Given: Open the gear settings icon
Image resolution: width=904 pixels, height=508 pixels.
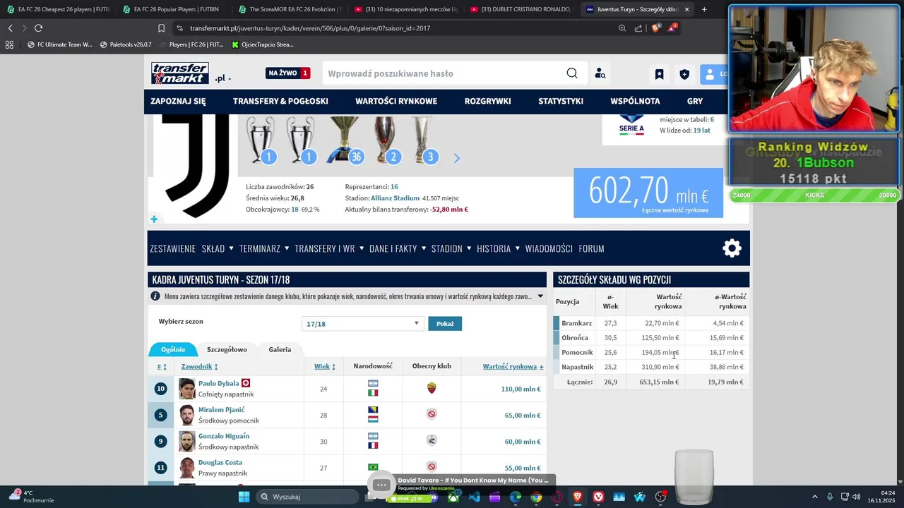Looking at the screenshot, I should coord(732,248).
